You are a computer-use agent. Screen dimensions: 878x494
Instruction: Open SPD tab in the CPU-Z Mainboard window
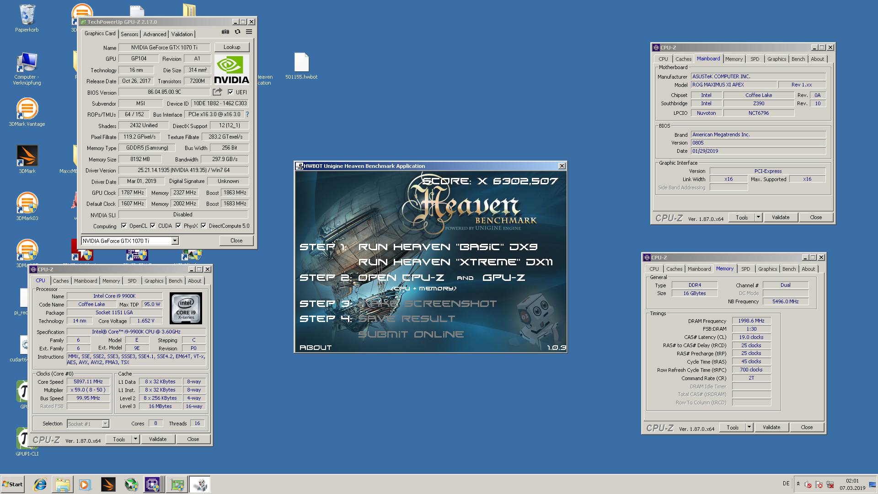click(755, 59)
